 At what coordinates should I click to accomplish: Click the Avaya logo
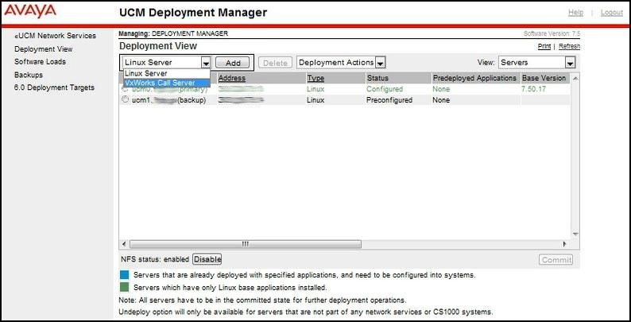(30, 11)
